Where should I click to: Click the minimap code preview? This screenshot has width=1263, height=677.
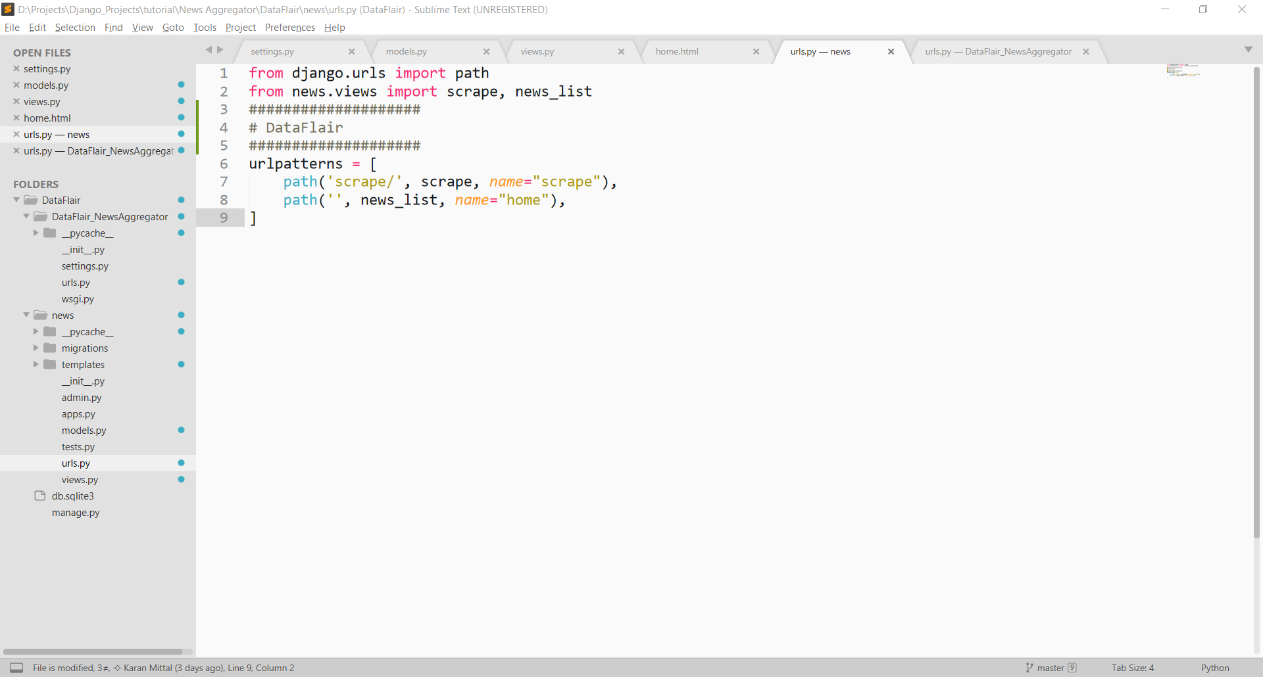[1183, 70]
